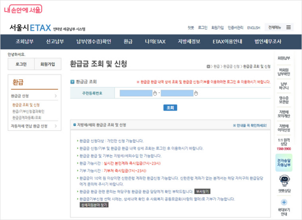This screenshot has width=302, height=220.
Task: Click the 확대보기 안내 label
Action: [x=284, y=212]
